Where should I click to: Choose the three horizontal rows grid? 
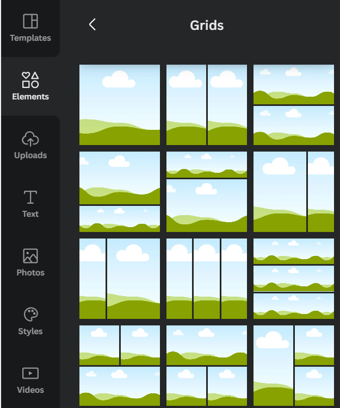pos(294,279)
